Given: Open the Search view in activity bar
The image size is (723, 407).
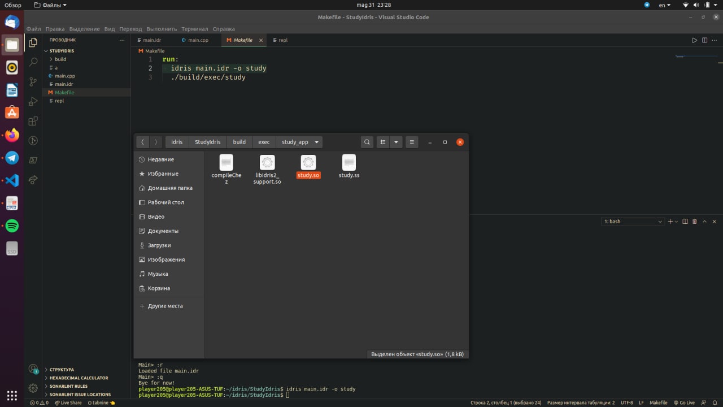Looking at the screenshot, I should point(33,62).
